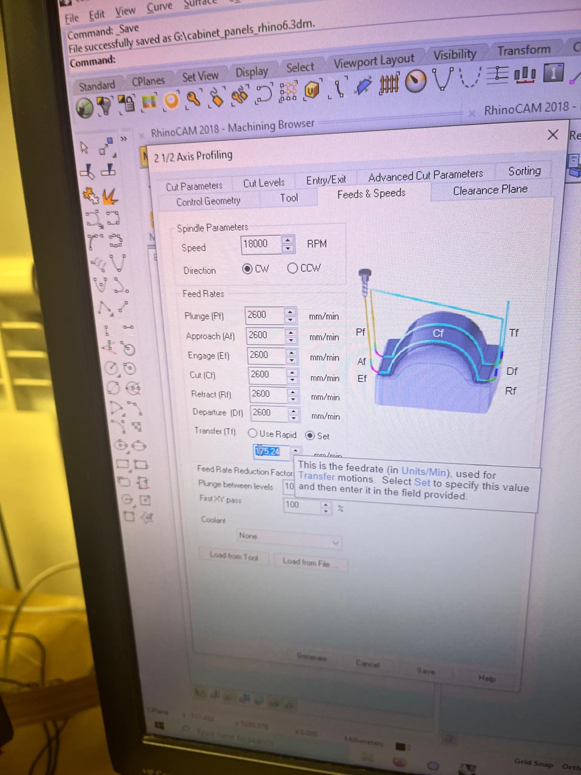This screenshot has width=581, height=775.
Task: Click the rectangle tool in left toolbar
Action: tap(122, 465)
